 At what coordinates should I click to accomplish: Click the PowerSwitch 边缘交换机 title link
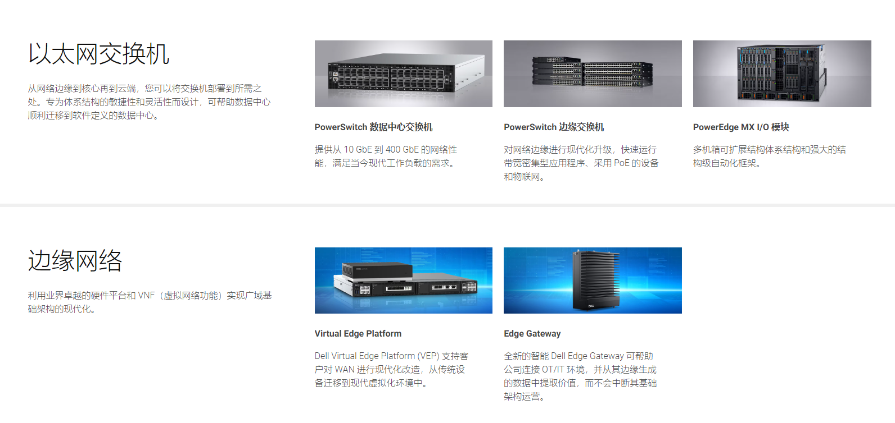pos(554,127)
